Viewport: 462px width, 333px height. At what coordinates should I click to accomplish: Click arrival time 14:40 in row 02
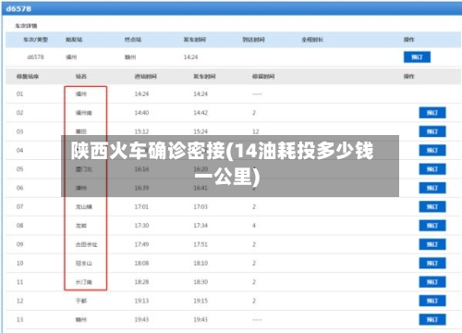tap(141, 113)
